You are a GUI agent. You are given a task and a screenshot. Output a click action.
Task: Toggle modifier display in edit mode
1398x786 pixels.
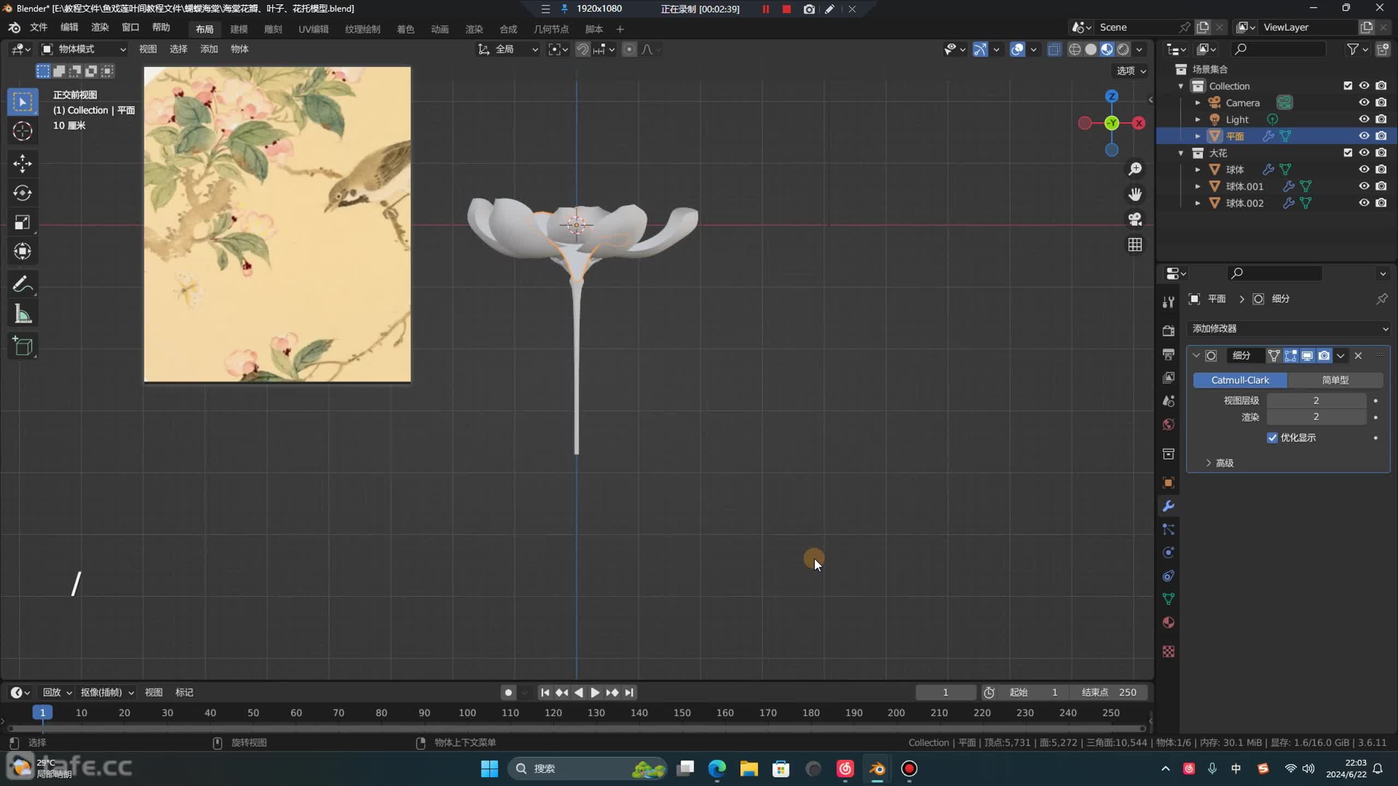1290,356
